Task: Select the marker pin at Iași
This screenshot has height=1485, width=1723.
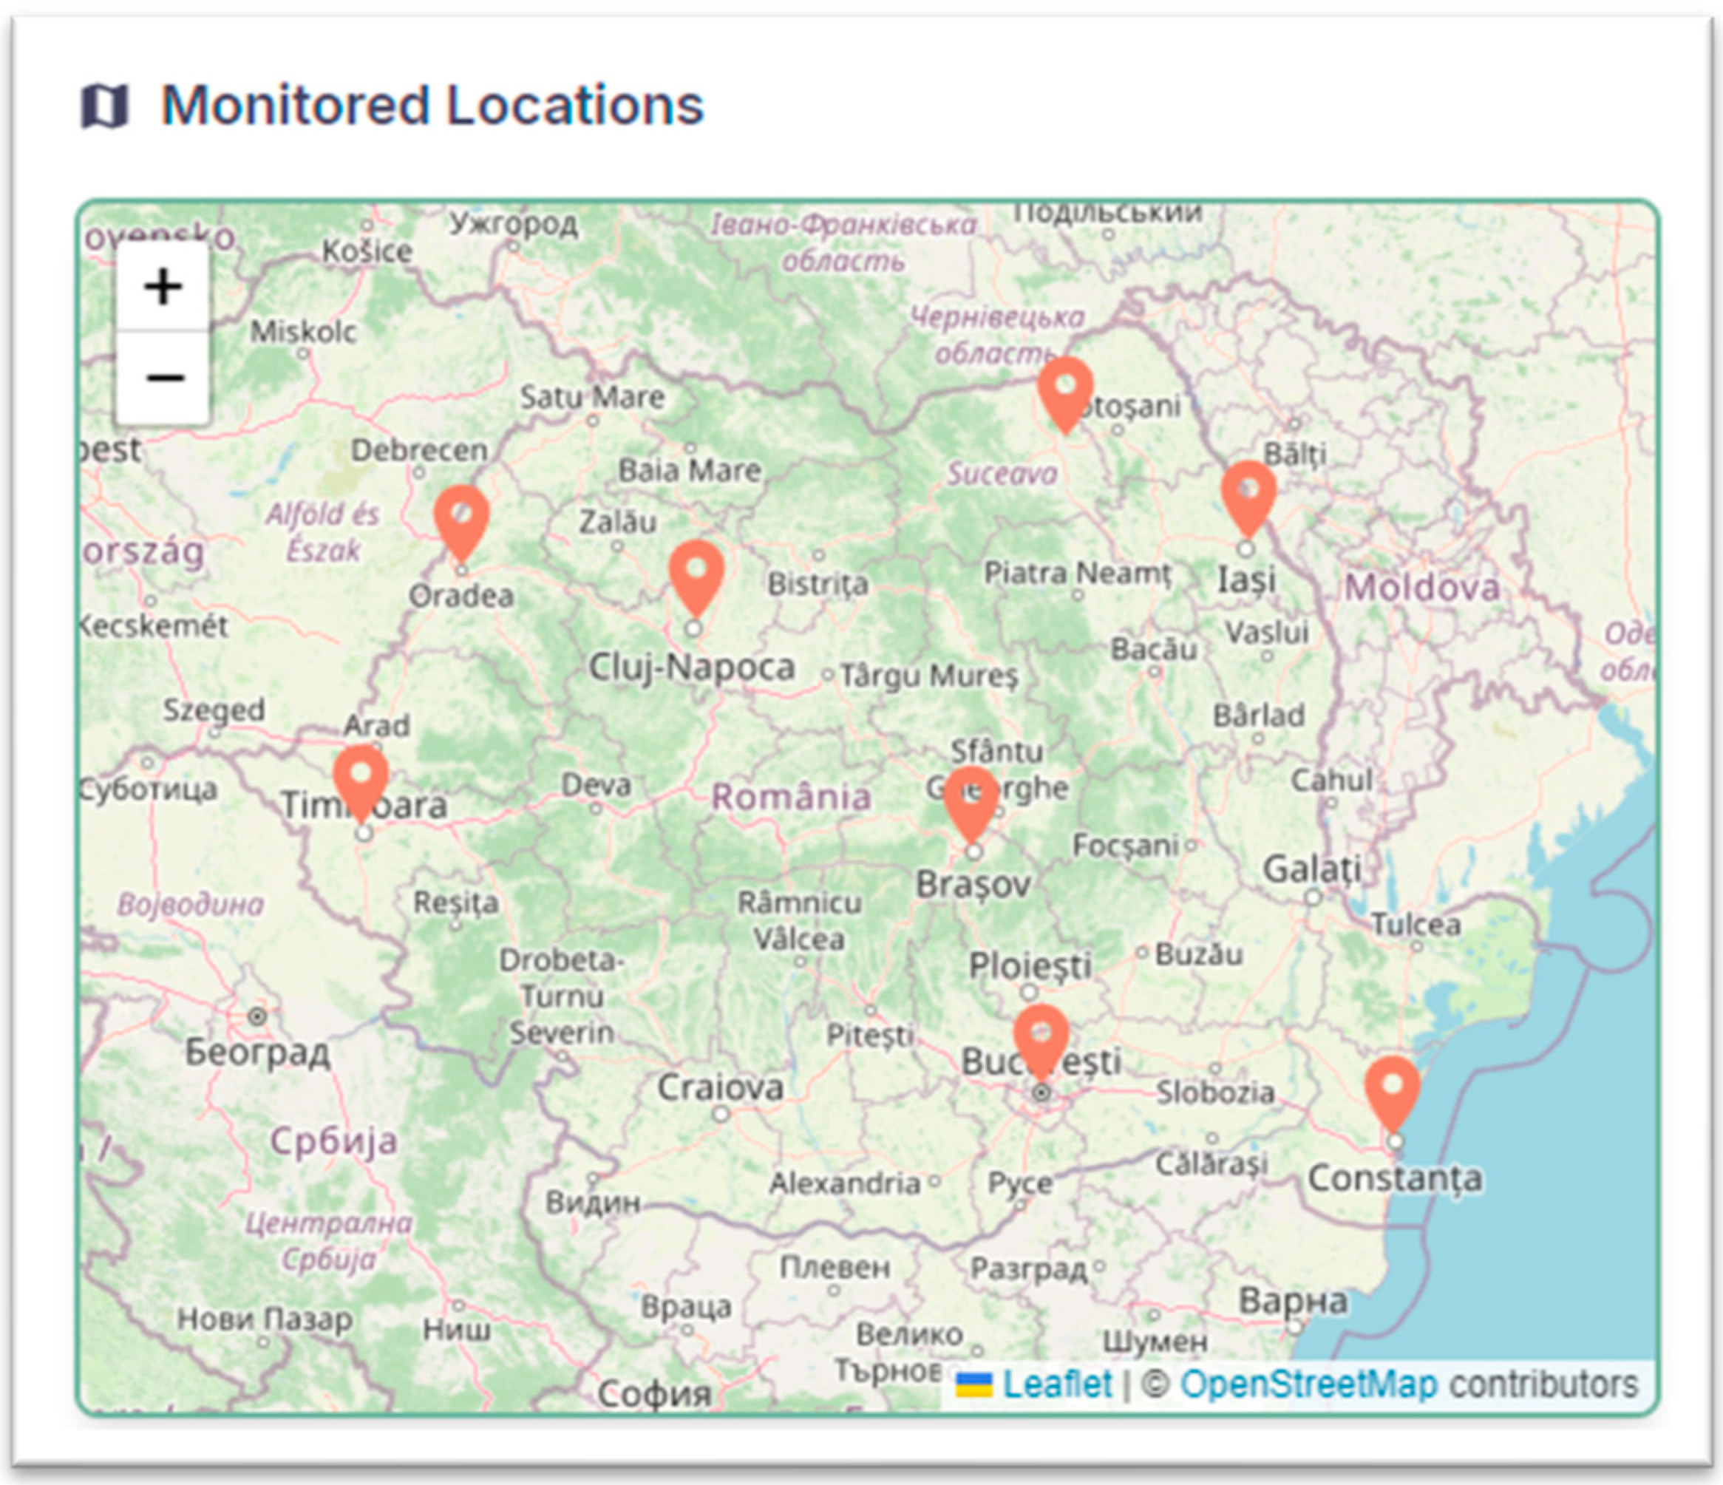Action: click(1248, 495)
